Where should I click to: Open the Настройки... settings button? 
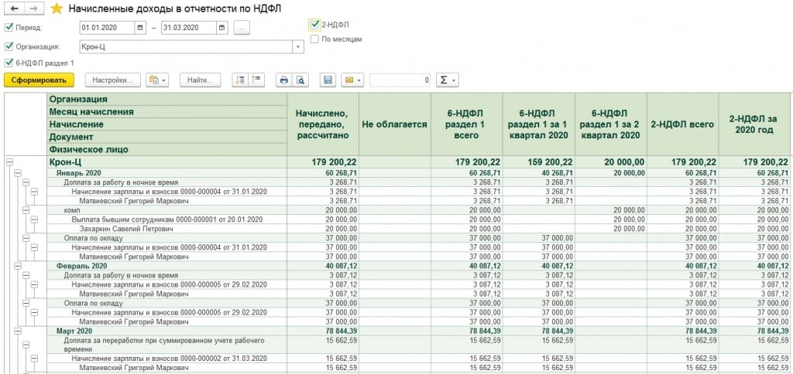(113, 80)
